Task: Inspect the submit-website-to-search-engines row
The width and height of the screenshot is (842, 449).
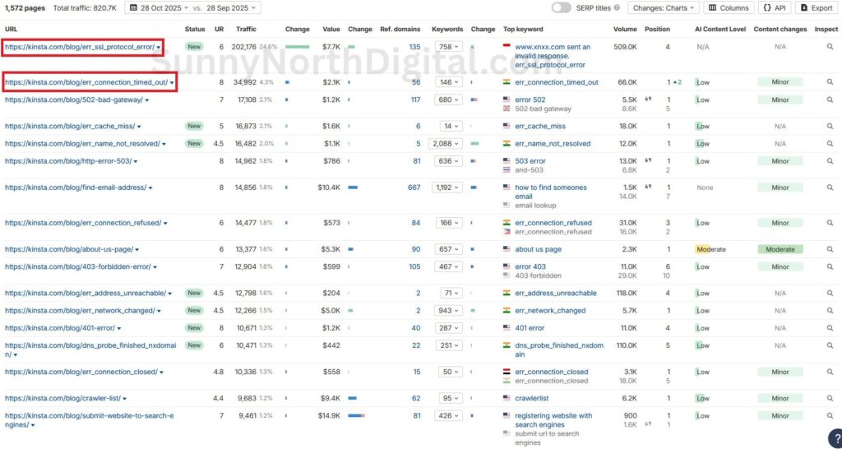Action: tap(830, 416)
